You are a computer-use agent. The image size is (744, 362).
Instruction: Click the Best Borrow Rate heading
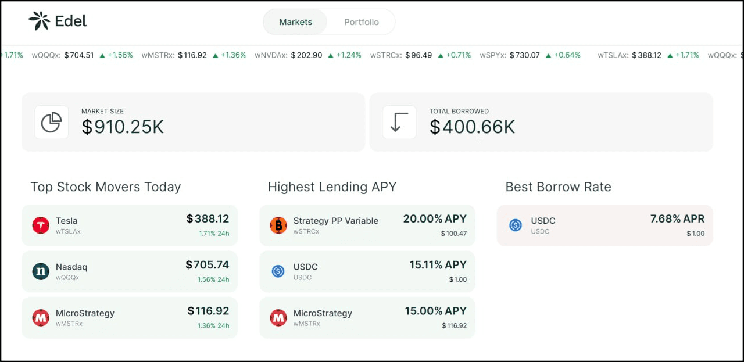(x=558, y=187)
